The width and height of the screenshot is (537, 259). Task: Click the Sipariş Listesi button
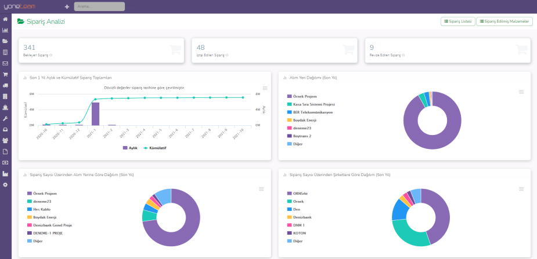pyautogui.click(x=458, y=21)
